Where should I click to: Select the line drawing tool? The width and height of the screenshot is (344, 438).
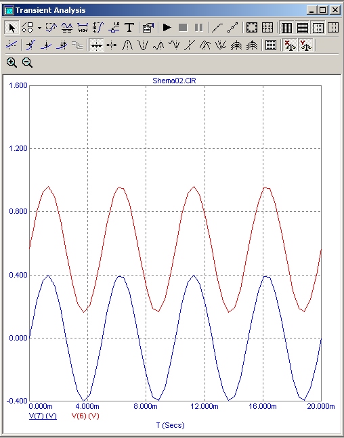(x=217, y=28)
